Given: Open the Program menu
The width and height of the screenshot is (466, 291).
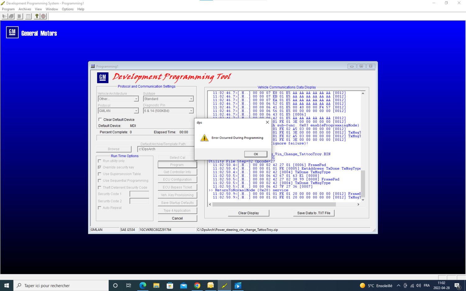Looking at the screenshot, I should click(x=8, y=9).
